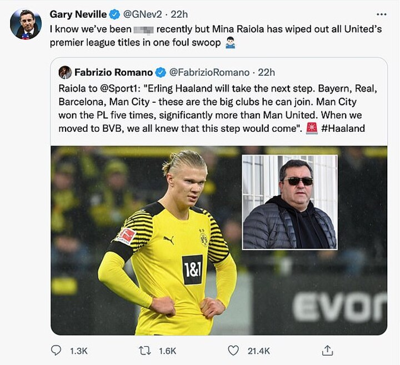Open the Gary Neville display name
Image resolution: width=400 pixels, height=365 pixels.
point(79,14)
